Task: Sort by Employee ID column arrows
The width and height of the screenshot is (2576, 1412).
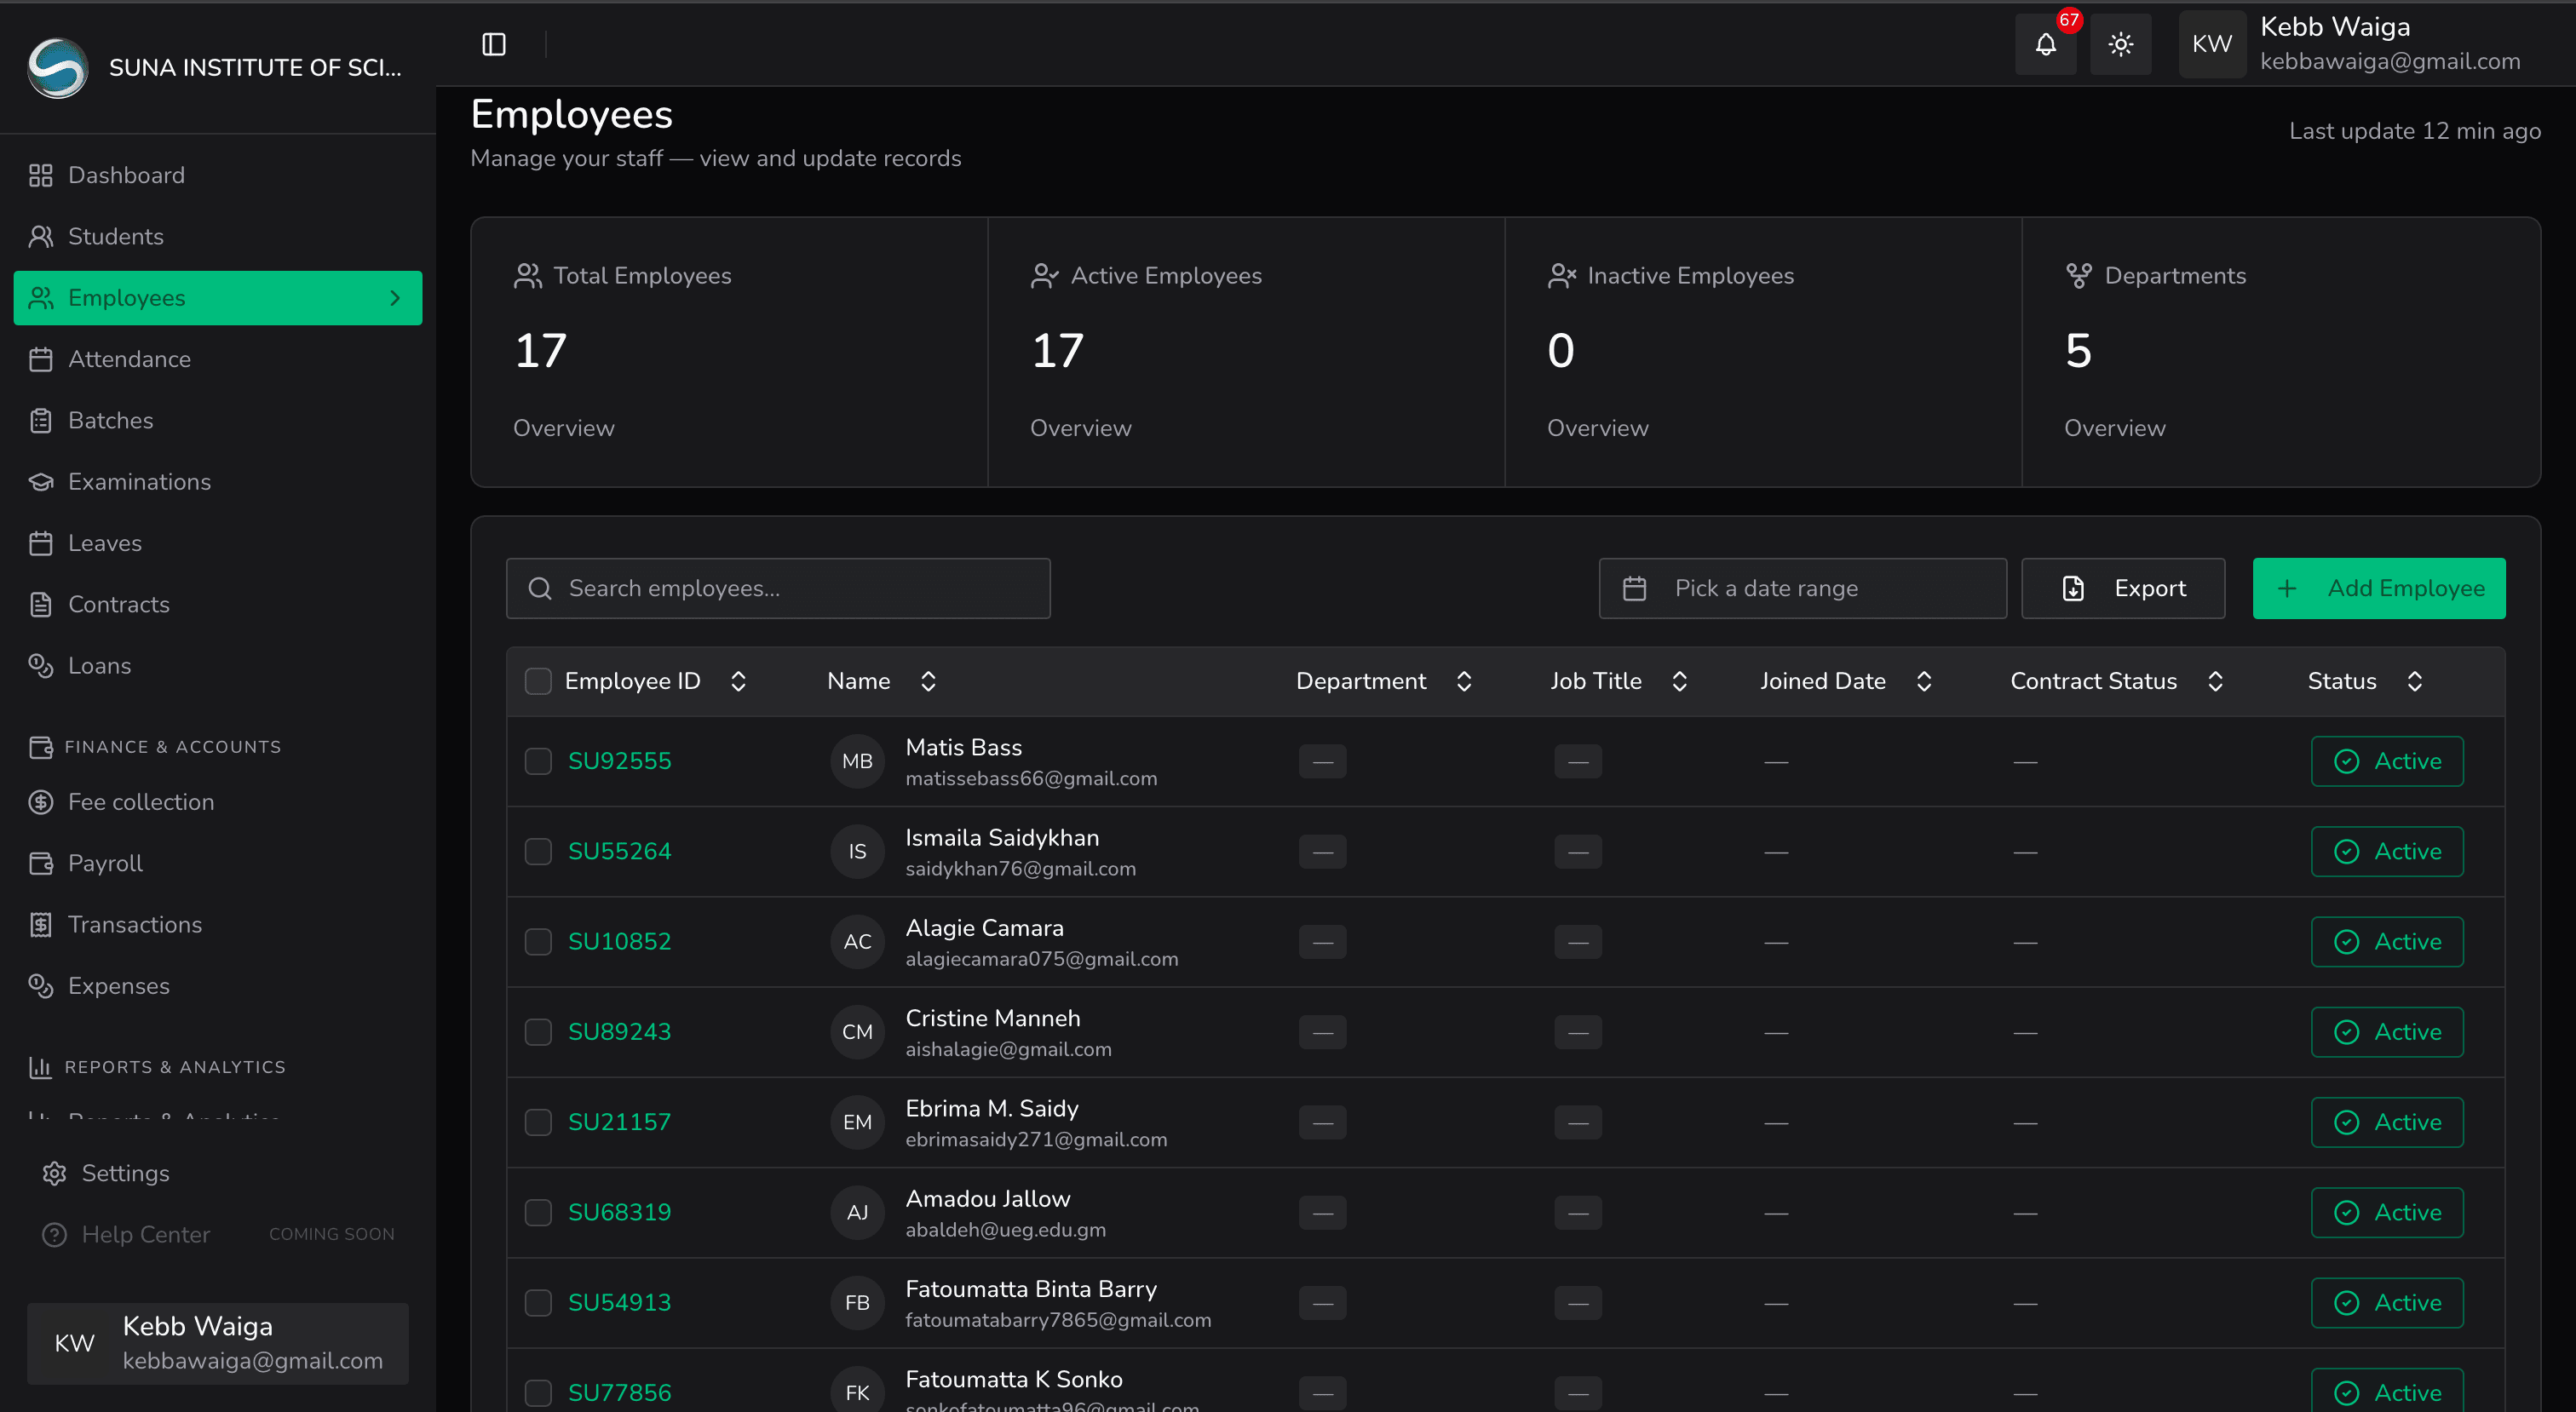Action: (x=738, y=681)
